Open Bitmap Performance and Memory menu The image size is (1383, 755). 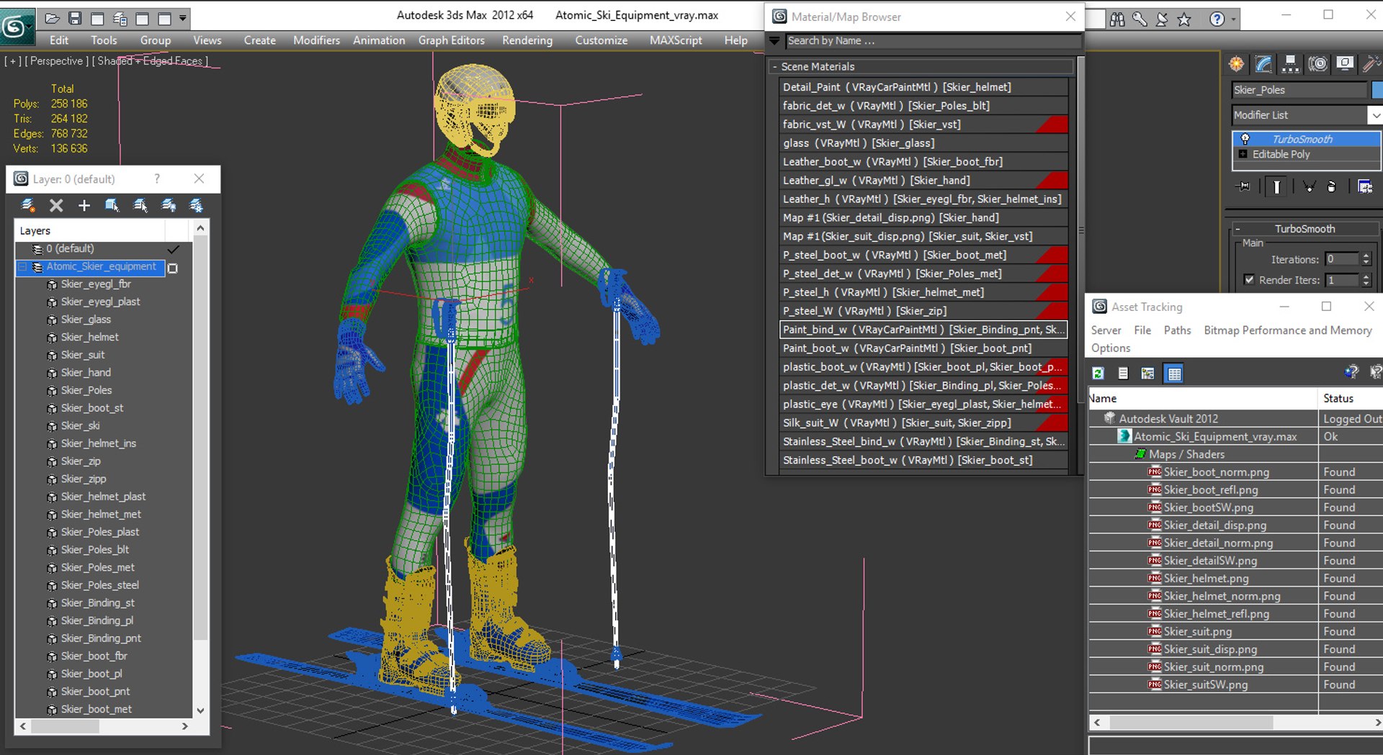[1288, 330]
